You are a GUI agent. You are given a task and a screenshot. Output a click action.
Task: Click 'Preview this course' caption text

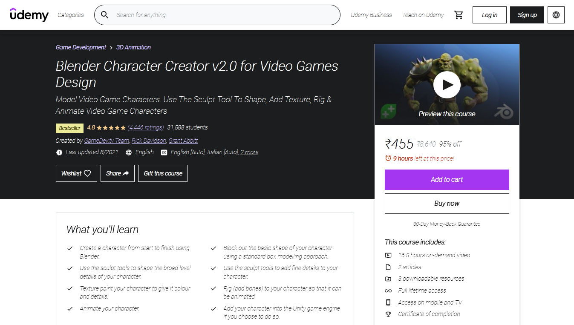pos(447,114)
